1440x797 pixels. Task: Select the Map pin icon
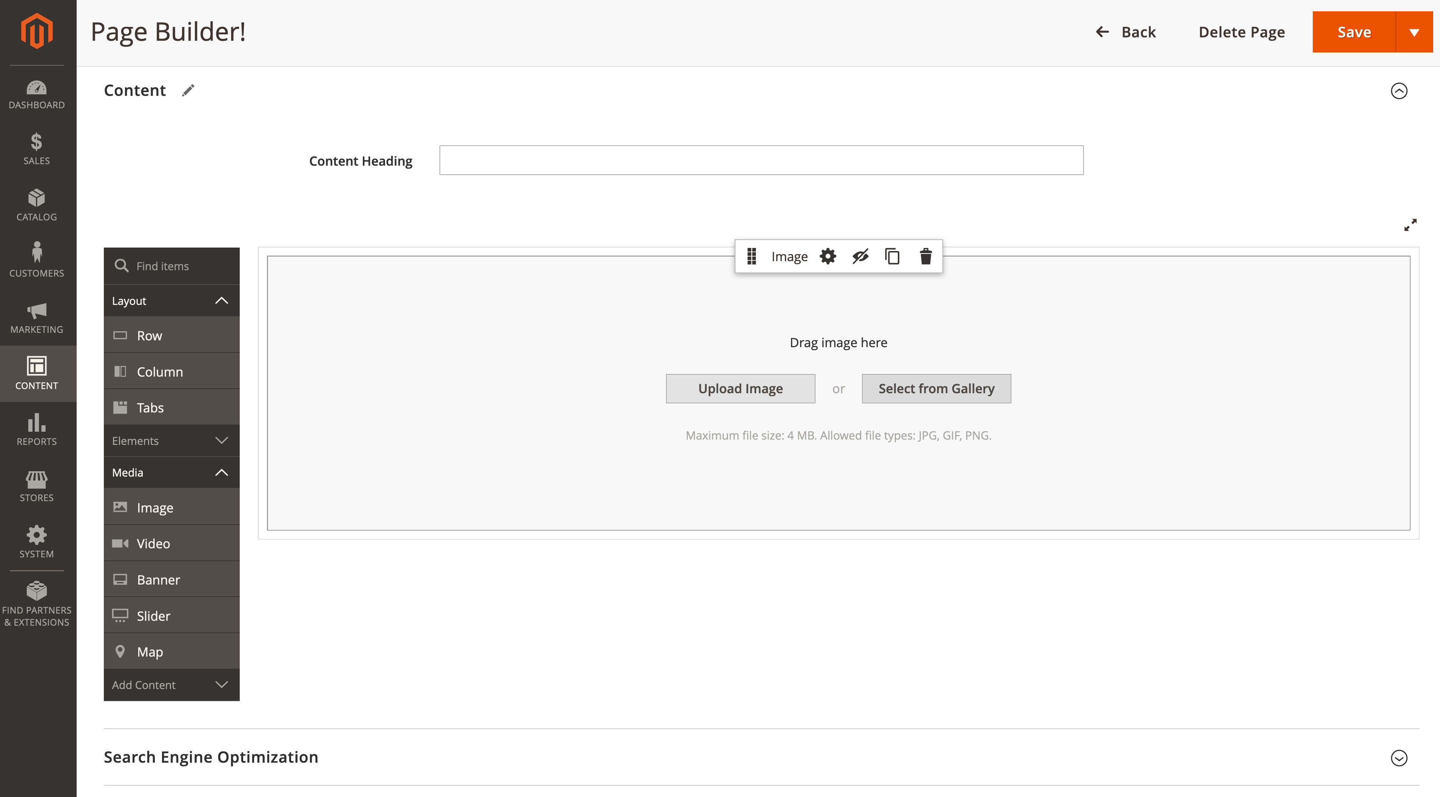point(120,651)
